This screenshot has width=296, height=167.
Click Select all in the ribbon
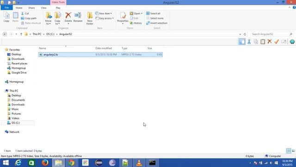(153, 13)
